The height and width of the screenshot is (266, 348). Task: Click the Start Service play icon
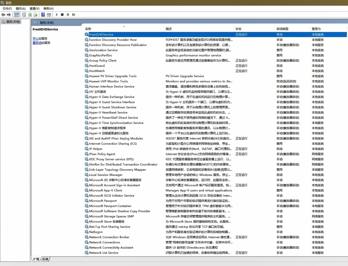tap(57, 15)
